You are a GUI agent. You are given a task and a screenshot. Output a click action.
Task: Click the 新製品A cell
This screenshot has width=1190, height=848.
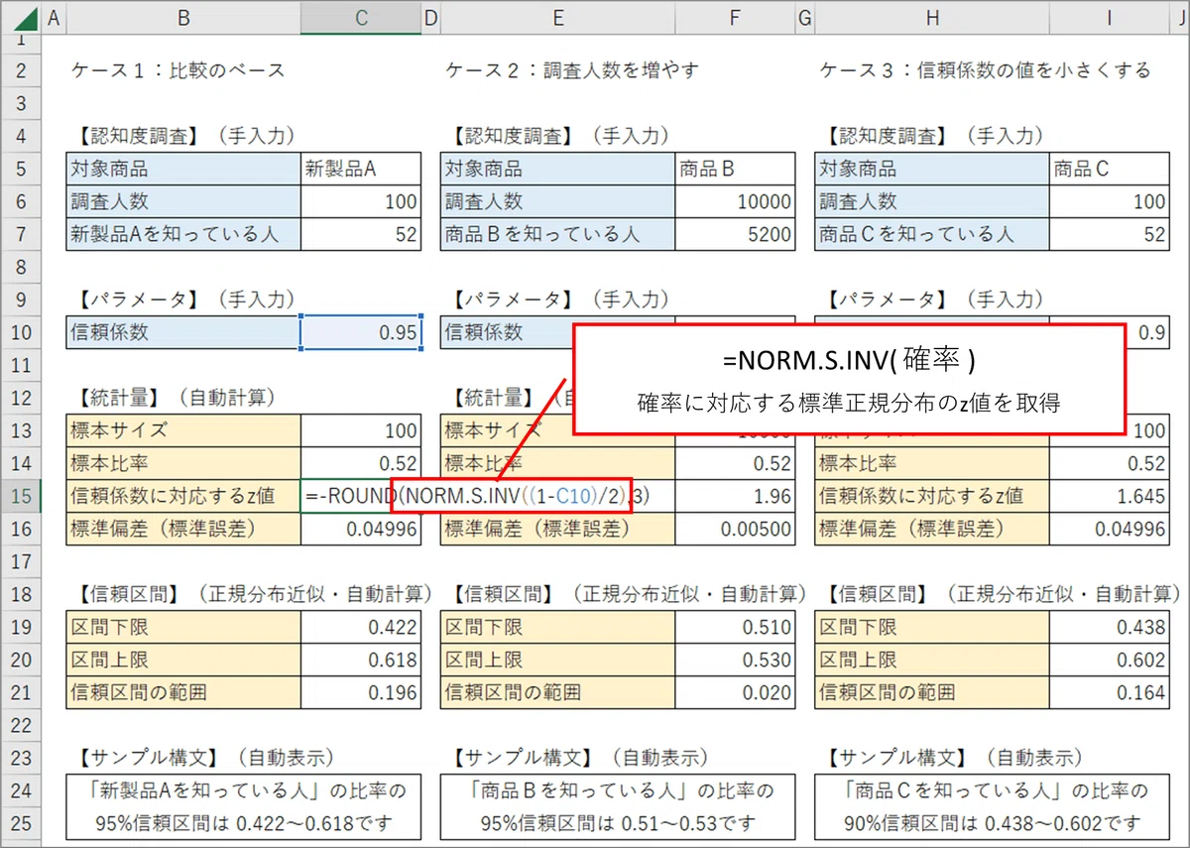361,169
